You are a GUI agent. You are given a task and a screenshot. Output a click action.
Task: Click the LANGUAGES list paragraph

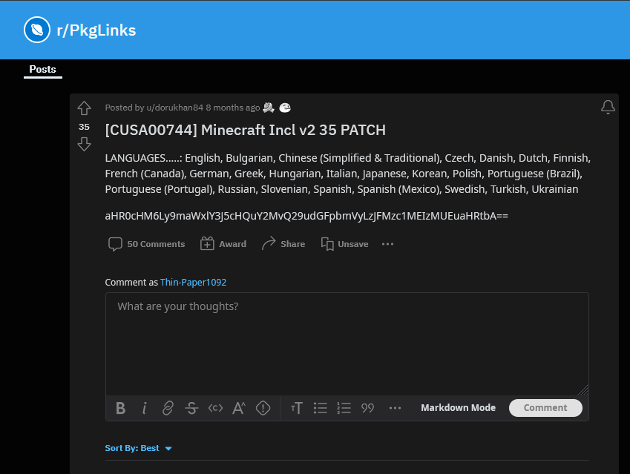pyautogui.click(x=347, y=174)
